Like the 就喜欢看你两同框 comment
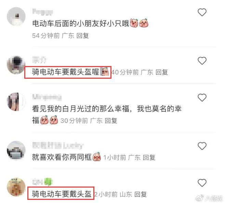225x204 pixels. tap(202, 146)
